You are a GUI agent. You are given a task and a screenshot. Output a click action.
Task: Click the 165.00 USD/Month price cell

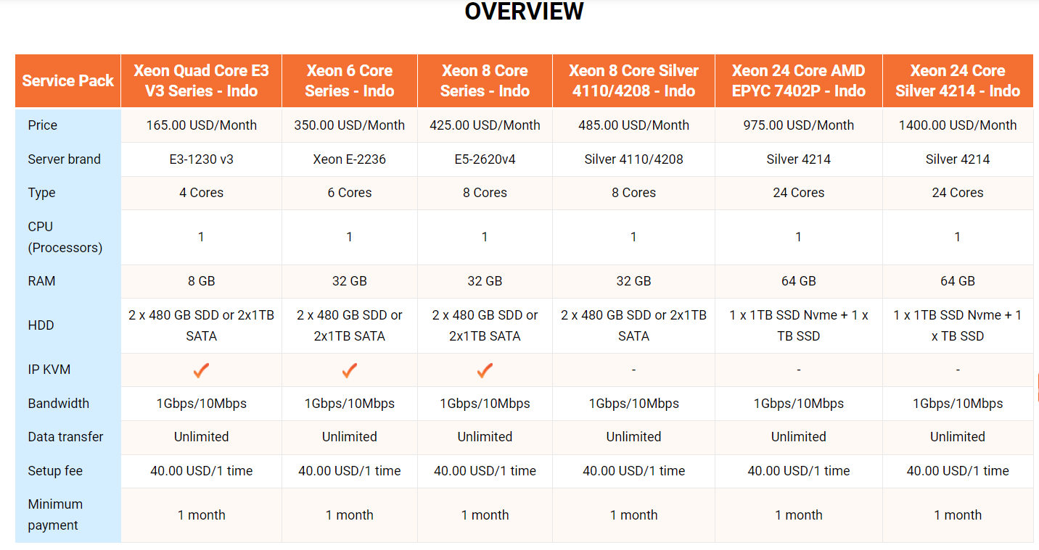click(x=201, y=125)
